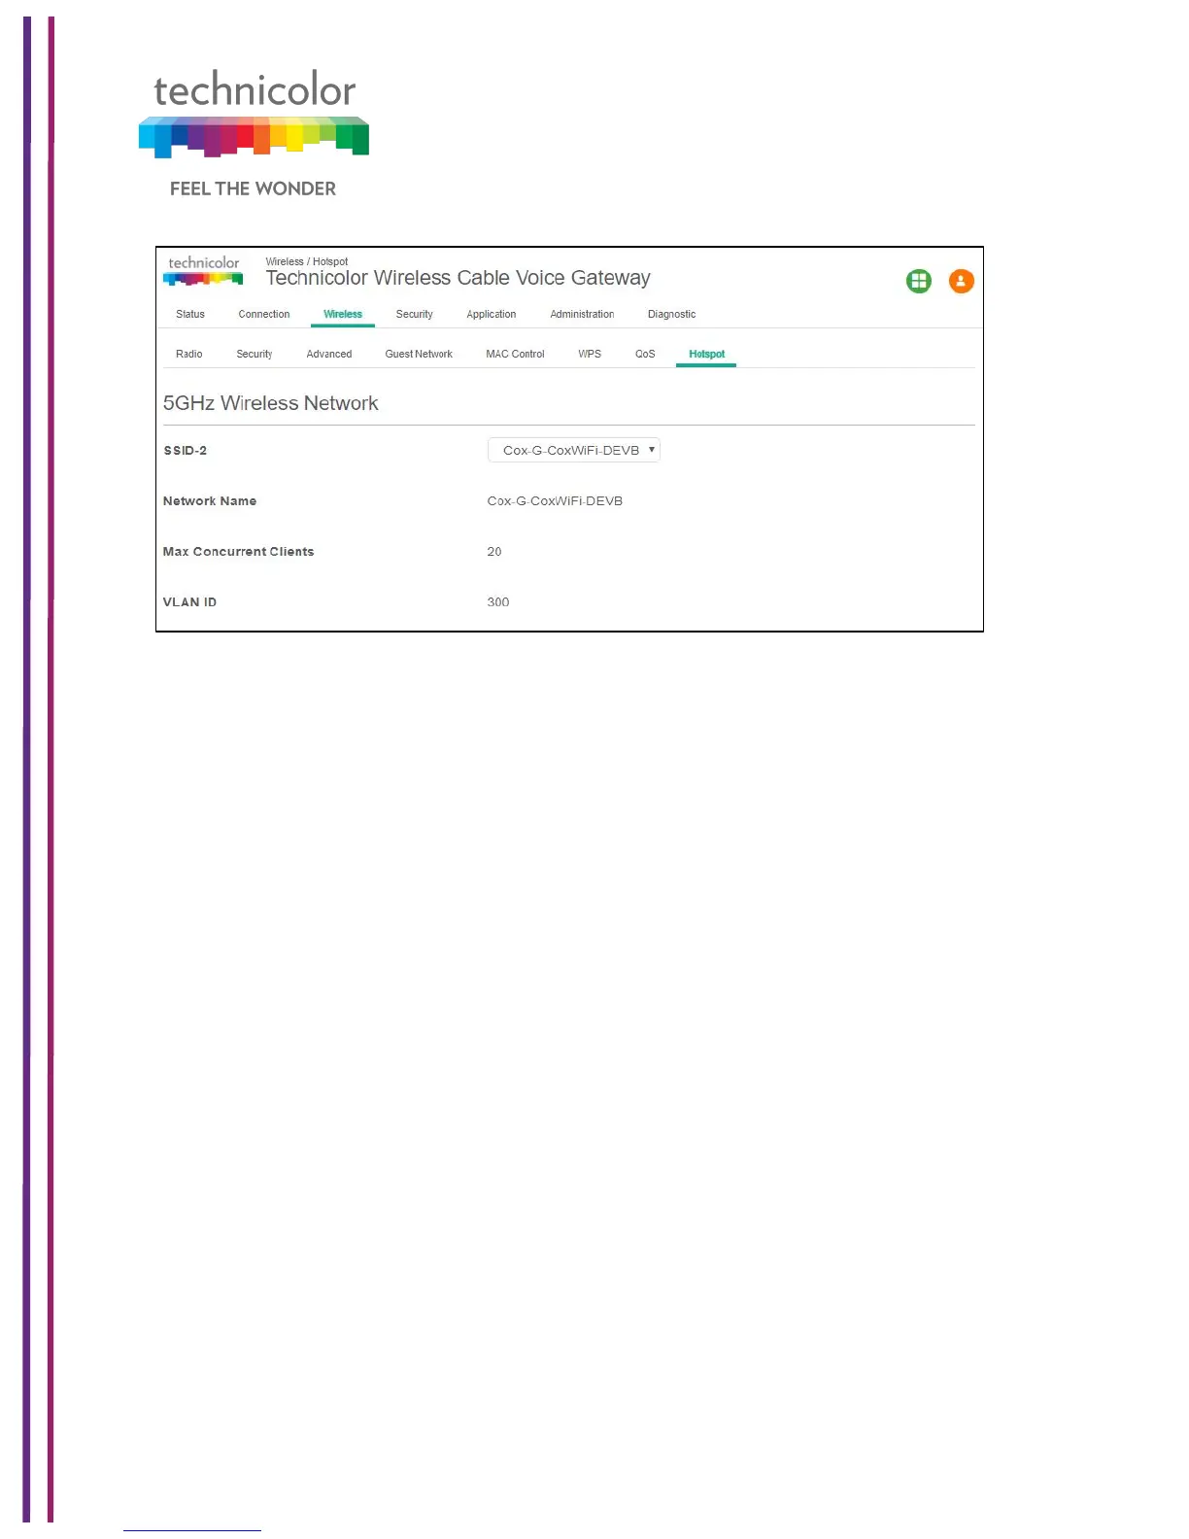The image size is (1189, 1539).
Task: Open the Guest Network sub-tab
Action: click(419, 354)
